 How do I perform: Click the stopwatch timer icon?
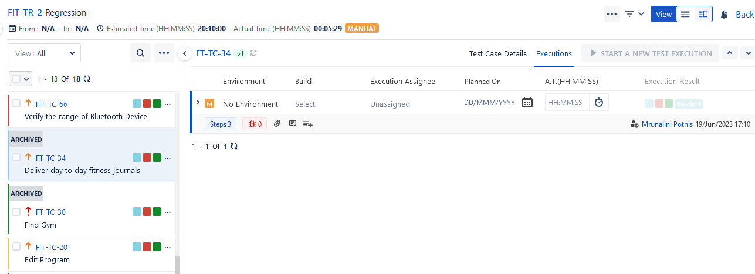point(599,103)
